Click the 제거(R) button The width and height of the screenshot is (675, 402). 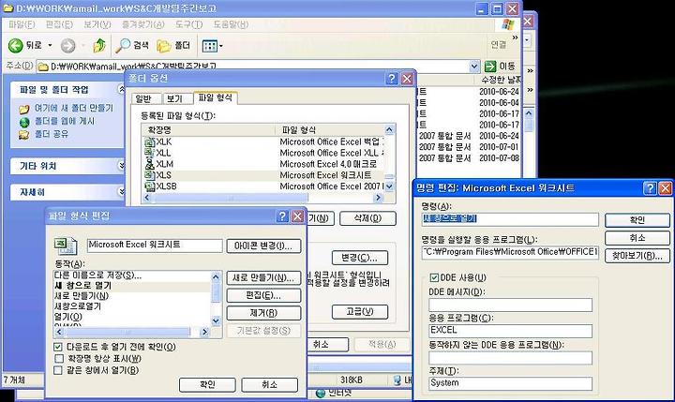coord(263,313)
